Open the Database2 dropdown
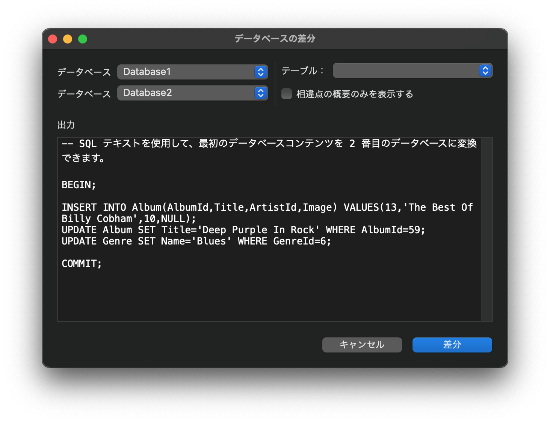The height and width of the screenshot is (423, 550). coord(192,93)
